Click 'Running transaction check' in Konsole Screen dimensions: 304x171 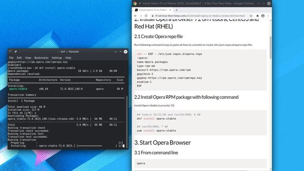[x=27, y=128]
